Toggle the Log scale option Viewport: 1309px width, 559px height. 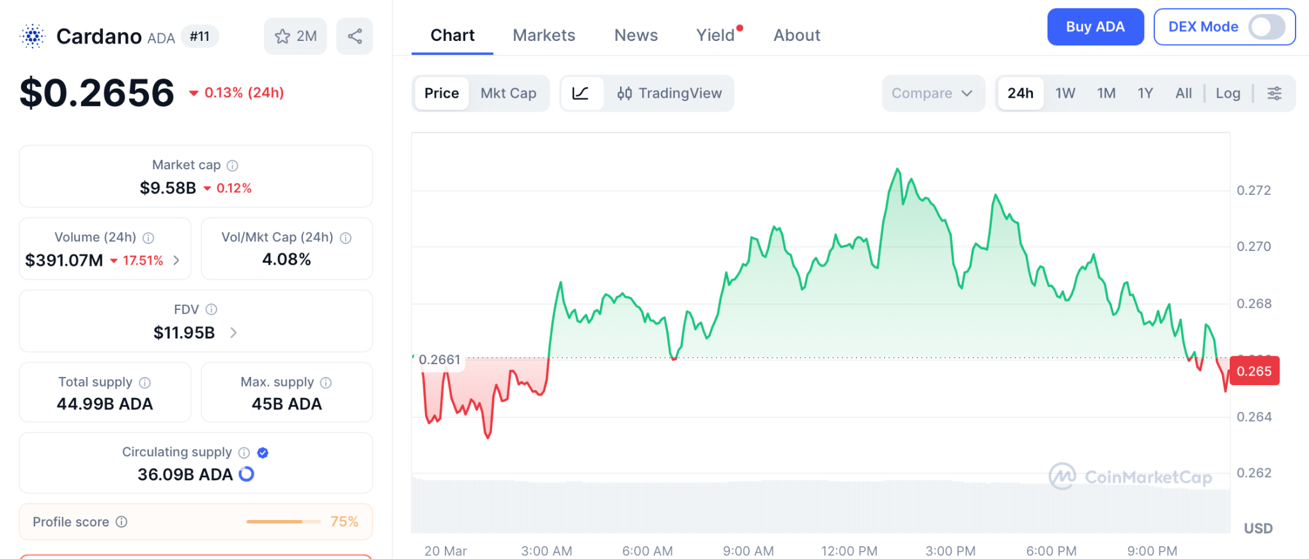tap(1228, 93)
